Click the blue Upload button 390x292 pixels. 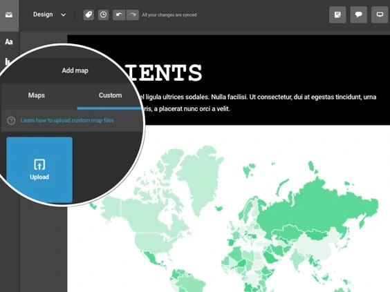click(x=39, y=170)
